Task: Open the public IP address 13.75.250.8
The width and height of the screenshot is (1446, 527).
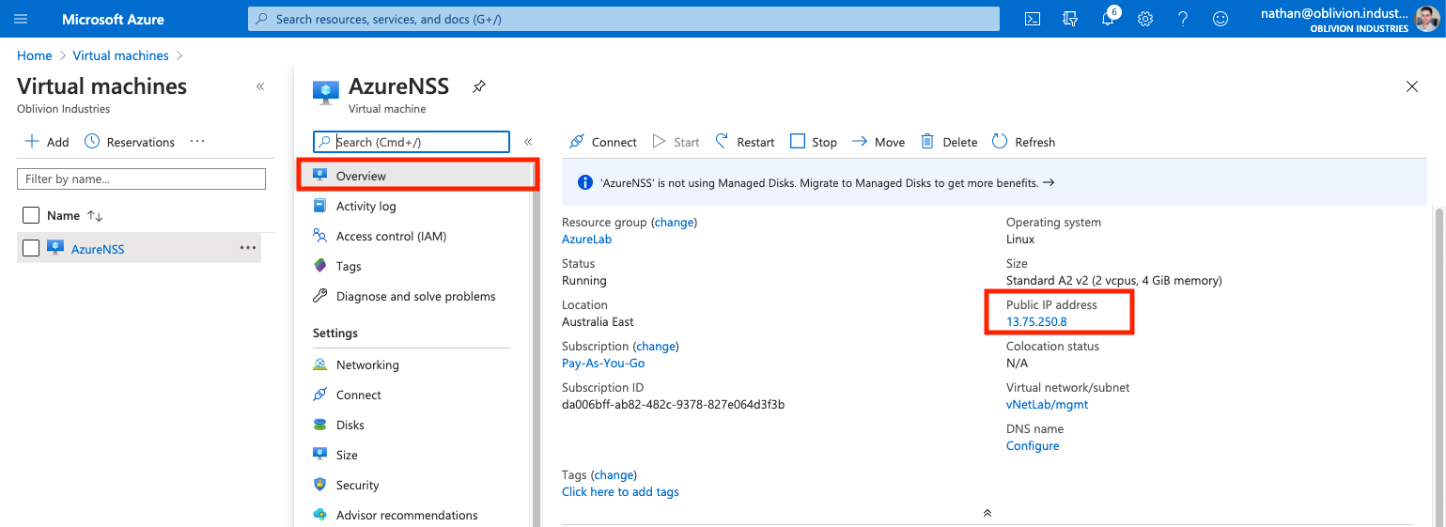Action: [x=1036, y=321]
